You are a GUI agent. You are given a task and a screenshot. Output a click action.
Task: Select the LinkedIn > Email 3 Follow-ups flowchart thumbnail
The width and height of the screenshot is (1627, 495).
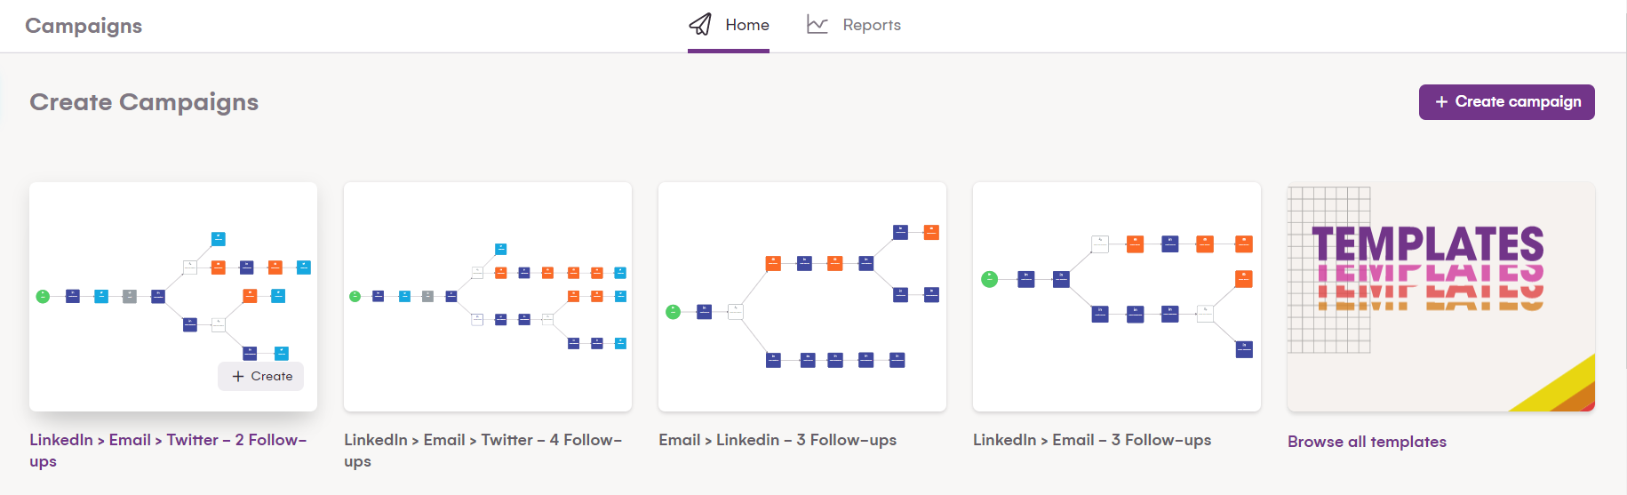[1117, 297]
